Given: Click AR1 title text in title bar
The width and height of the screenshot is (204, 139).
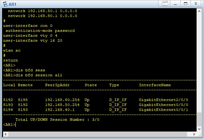Looking at the screenshot, I should tap(12, 4).
